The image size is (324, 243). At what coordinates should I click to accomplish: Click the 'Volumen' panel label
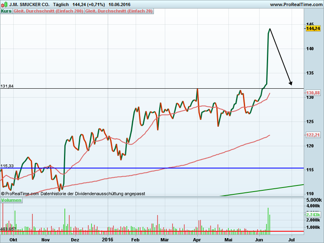11,200
